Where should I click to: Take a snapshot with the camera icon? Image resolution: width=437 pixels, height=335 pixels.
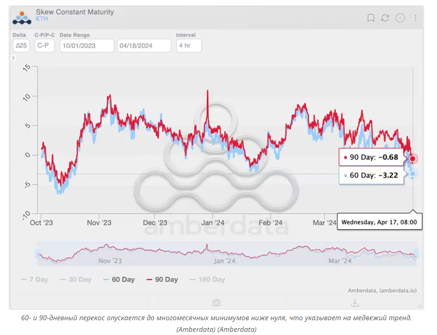(x=216, y=302)
